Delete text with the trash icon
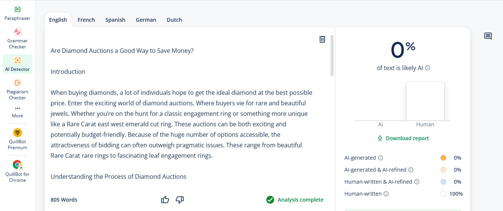503x211 pixels. 322,39
